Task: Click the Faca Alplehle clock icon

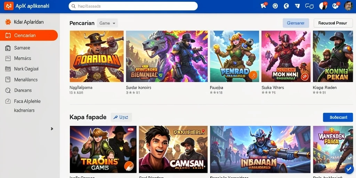Action: 8,101
